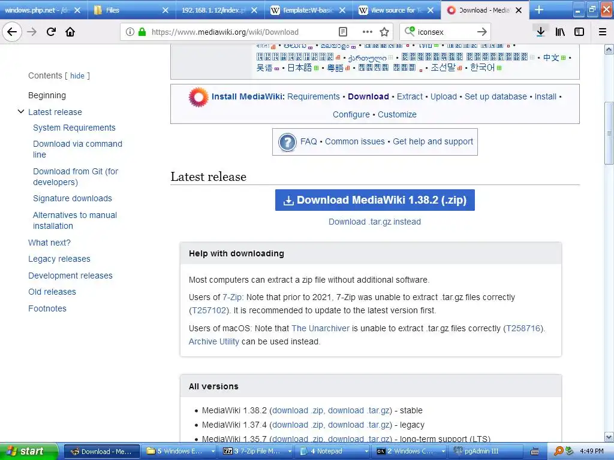
Task: Open the browser home page
Action: click(x=70, y=32)
